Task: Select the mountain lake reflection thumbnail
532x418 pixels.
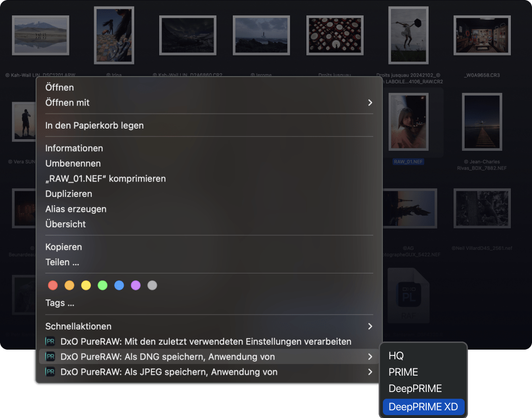Action: pyautogui.click(x=40, y=35)
